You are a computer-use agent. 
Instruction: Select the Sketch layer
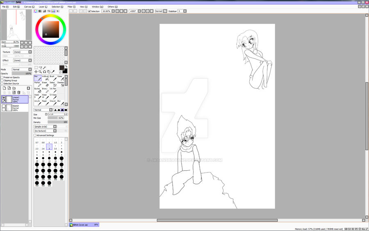[15, 108]
